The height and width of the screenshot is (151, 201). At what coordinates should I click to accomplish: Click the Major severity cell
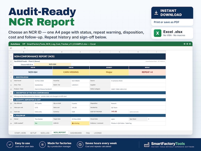pos(109,72)
